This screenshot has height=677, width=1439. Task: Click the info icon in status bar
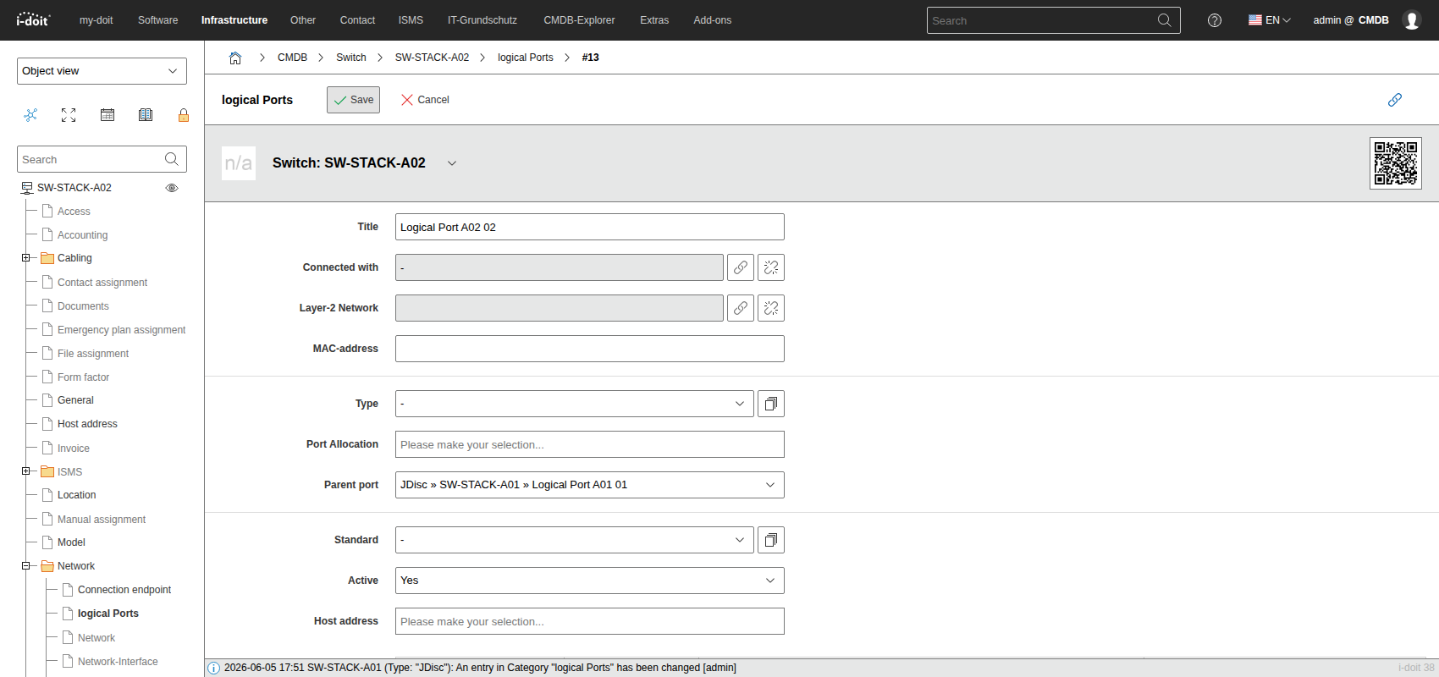(x=214, y=669)
